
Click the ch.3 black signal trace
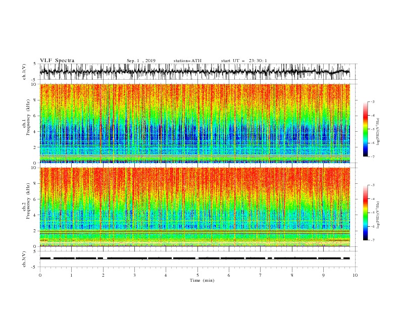click(x=194, y=259)
